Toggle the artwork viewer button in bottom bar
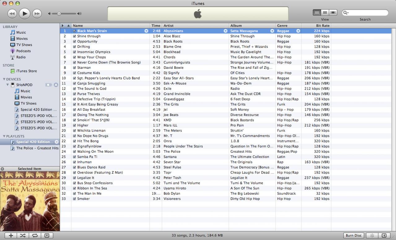The width and height of the screenshot is (396, 240). pos(47,235)
